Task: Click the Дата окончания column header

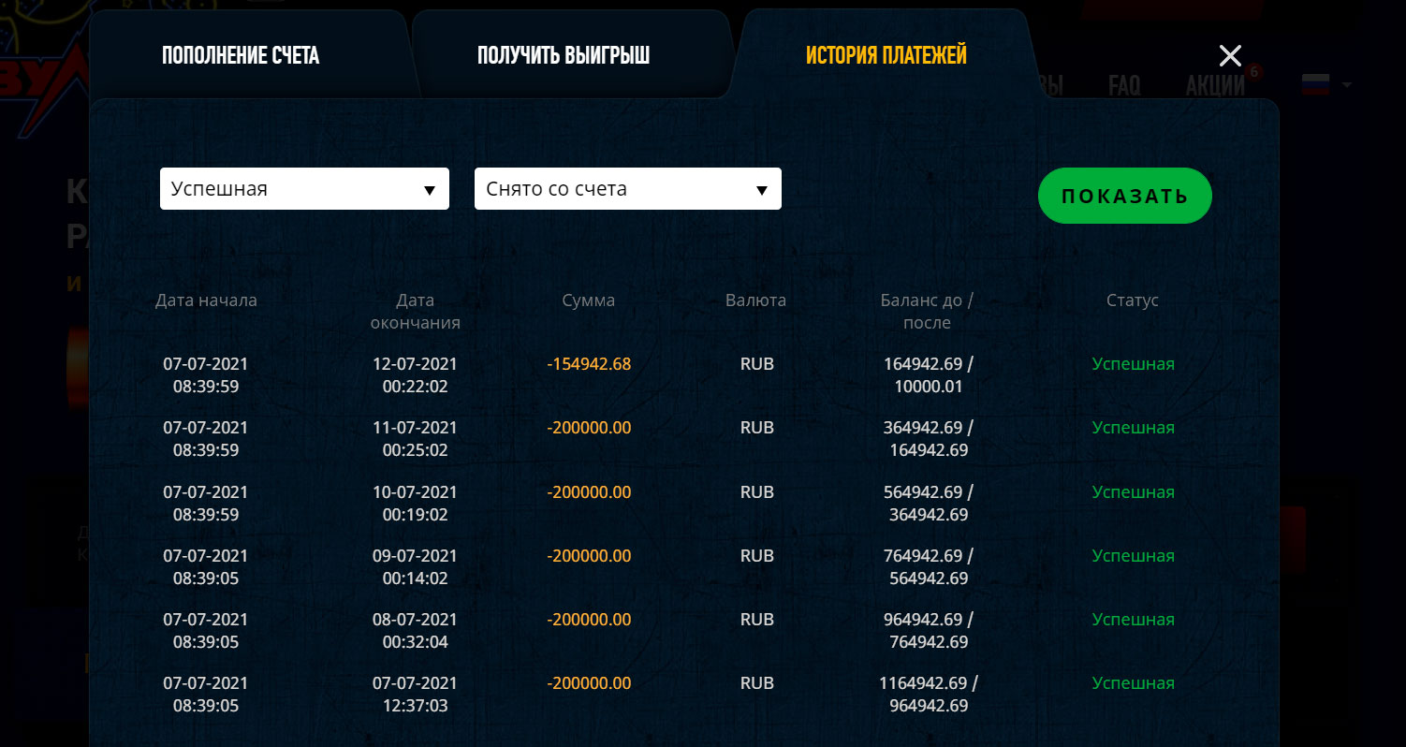Action: (415, 312)
